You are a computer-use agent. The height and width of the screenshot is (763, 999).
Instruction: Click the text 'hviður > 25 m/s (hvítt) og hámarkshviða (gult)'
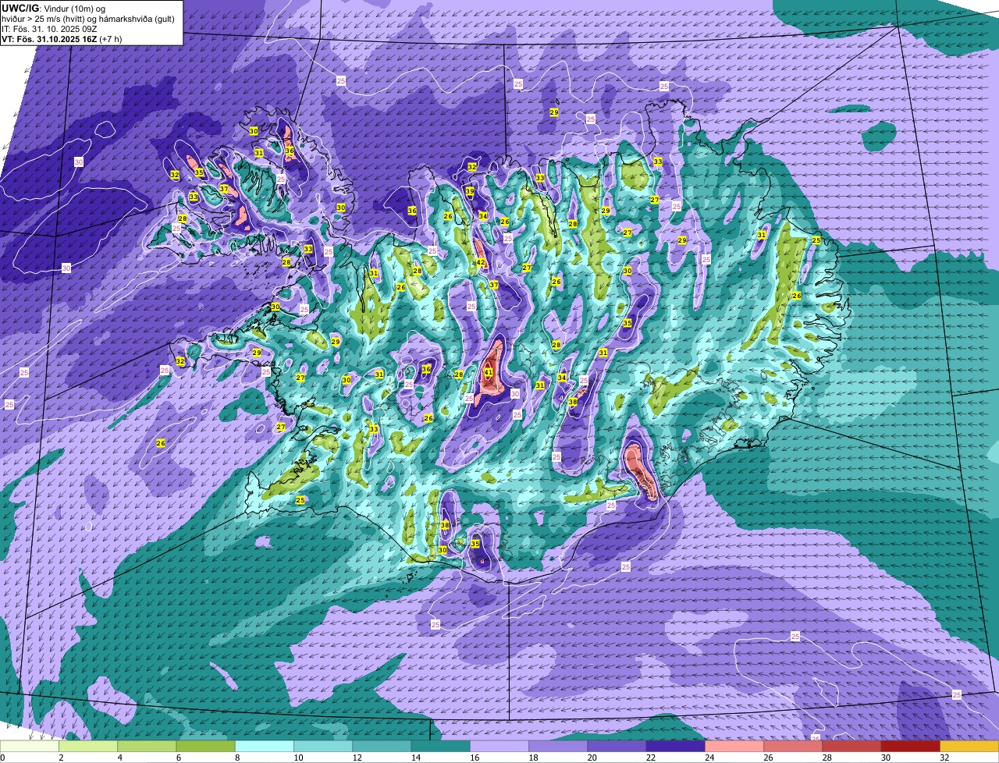point(88,18)
